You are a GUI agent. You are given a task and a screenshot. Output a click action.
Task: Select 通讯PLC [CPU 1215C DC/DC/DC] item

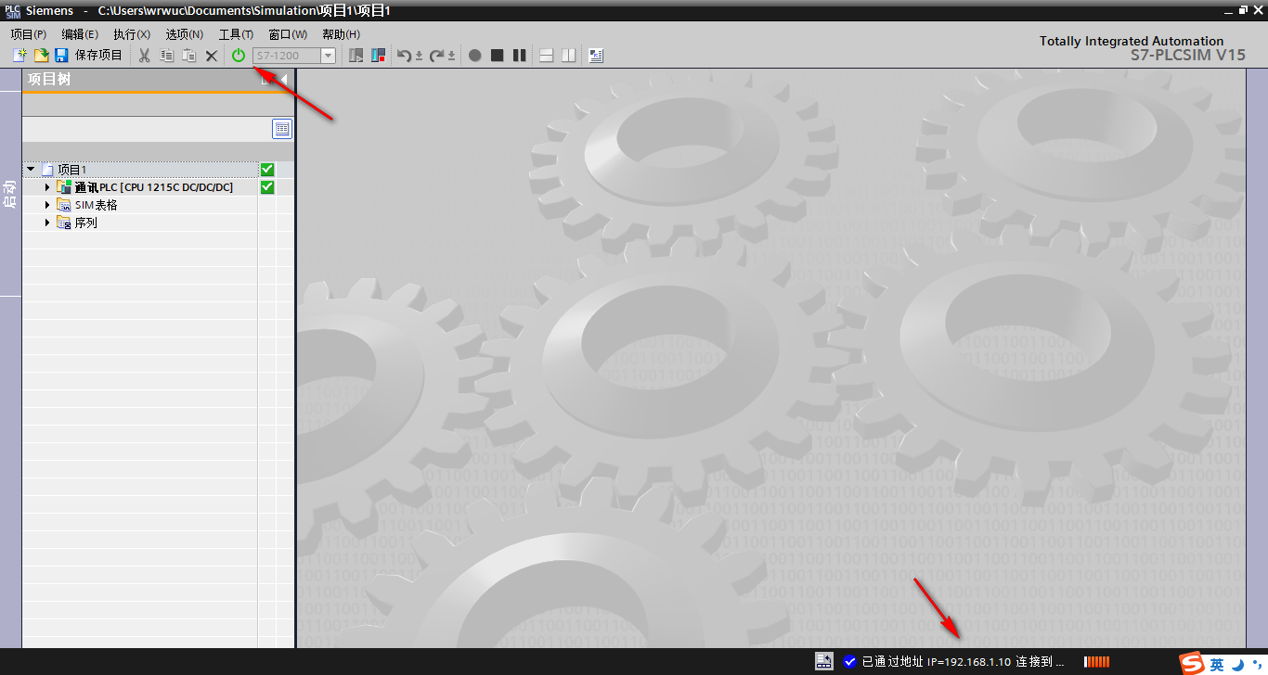click(154, 187)
